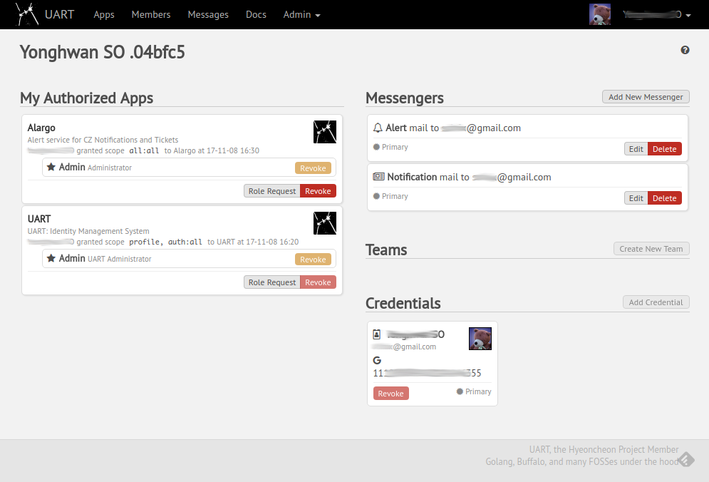Click Role Request for UART app
Viewport: 709px width, 482px height.
[271, 282]
